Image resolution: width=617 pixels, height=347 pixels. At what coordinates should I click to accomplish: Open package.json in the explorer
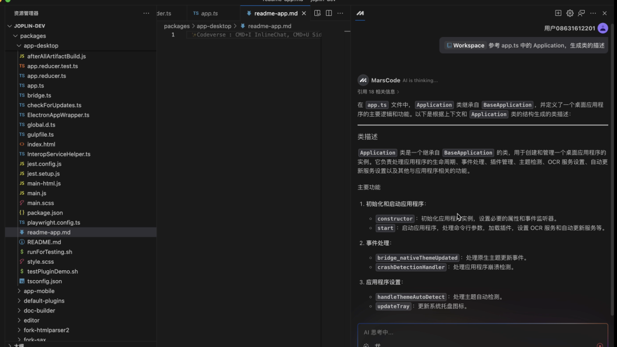[x=44, y=213]
